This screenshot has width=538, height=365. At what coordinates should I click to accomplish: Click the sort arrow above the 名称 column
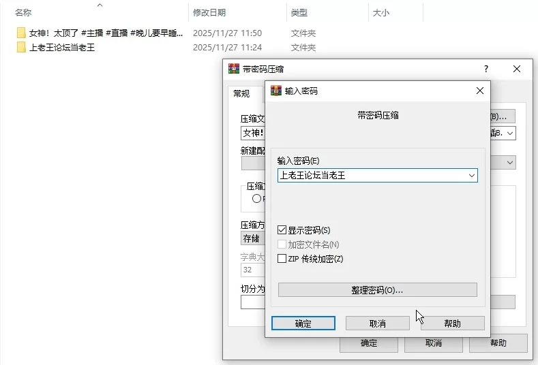pyautogui.click(x=100, y=5)
